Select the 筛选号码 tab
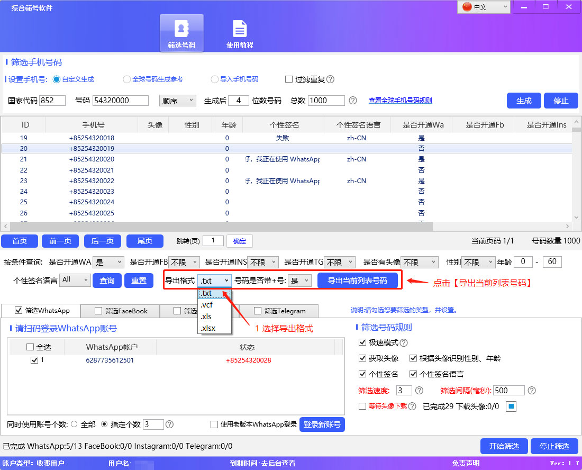Screen dimensions: 582x470 pyautogui.click(x=181, y=33)
